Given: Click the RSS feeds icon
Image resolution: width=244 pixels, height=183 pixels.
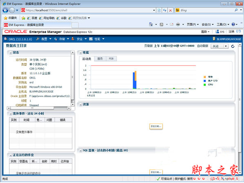Looking at the screenshot, I should pyautogui.click(x=161, y=24).
